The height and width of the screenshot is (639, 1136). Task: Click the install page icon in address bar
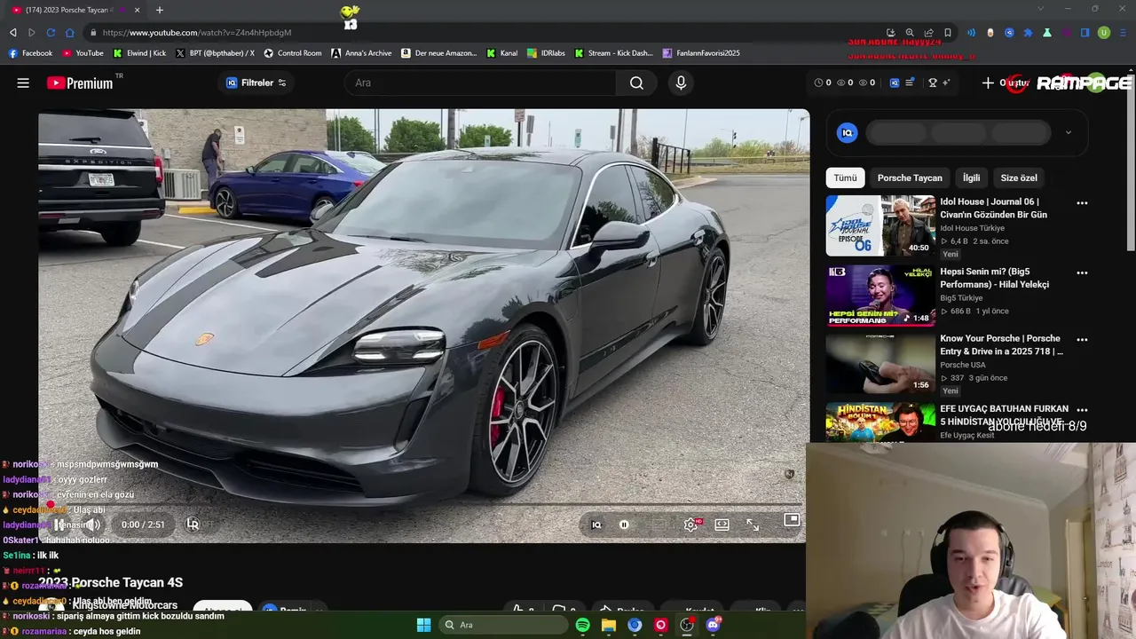[890, 32]
